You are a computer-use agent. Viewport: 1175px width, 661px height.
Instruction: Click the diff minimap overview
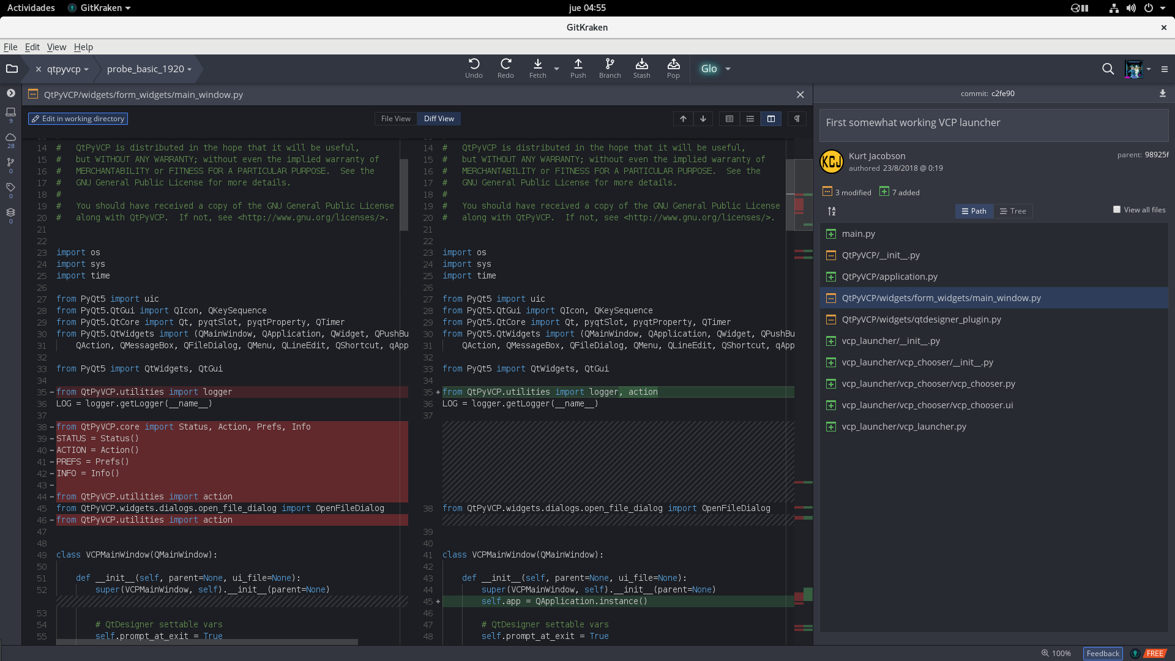[x=803, y=392]
